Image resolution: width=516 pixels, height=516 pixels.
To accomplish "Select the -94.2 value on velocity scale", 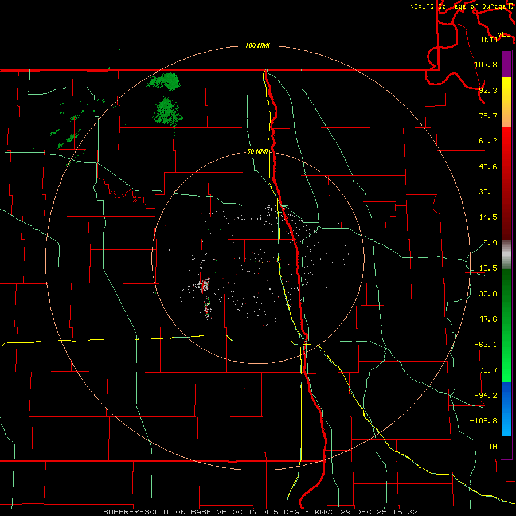I will 486,395.
